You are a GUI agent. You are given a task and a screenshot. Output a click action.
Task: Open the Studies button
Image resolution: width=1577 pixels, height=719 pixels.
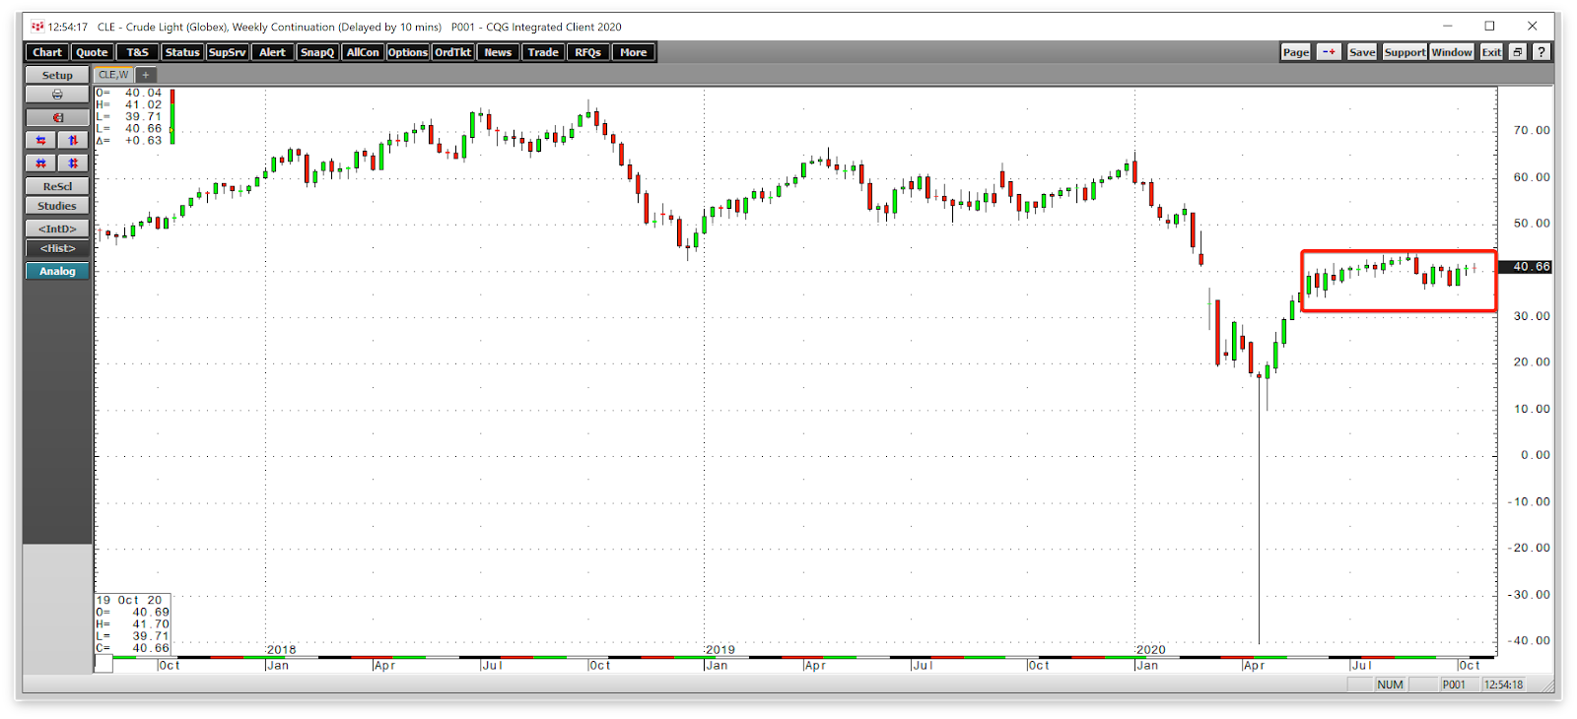point(57,206)
